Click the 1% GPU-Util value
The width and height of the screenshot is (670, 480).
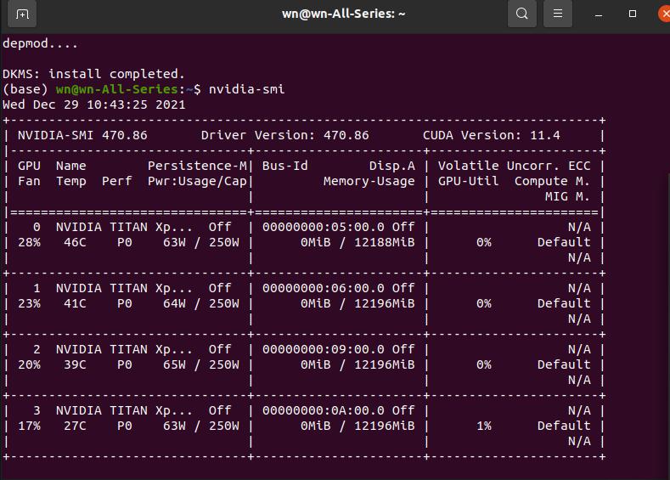[x=484, y=426]
